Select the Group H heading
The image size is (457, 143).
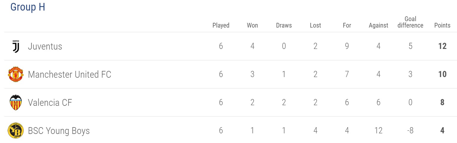tap(28, 7)
